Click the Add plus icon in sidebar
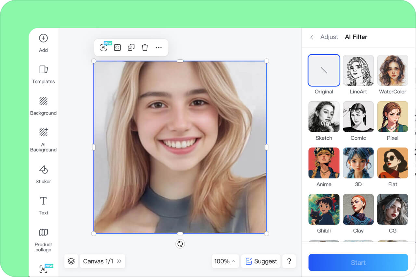The image size is (416, 277). pyautogui.click(x=43, y=38)
